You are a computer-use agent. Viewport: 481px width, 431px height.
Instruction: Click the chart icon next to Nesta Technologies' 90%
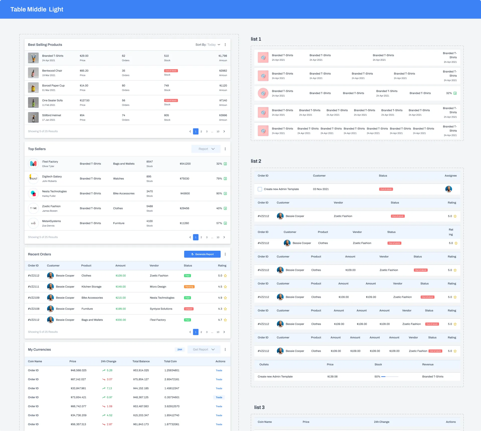click(x=225, y=193)
